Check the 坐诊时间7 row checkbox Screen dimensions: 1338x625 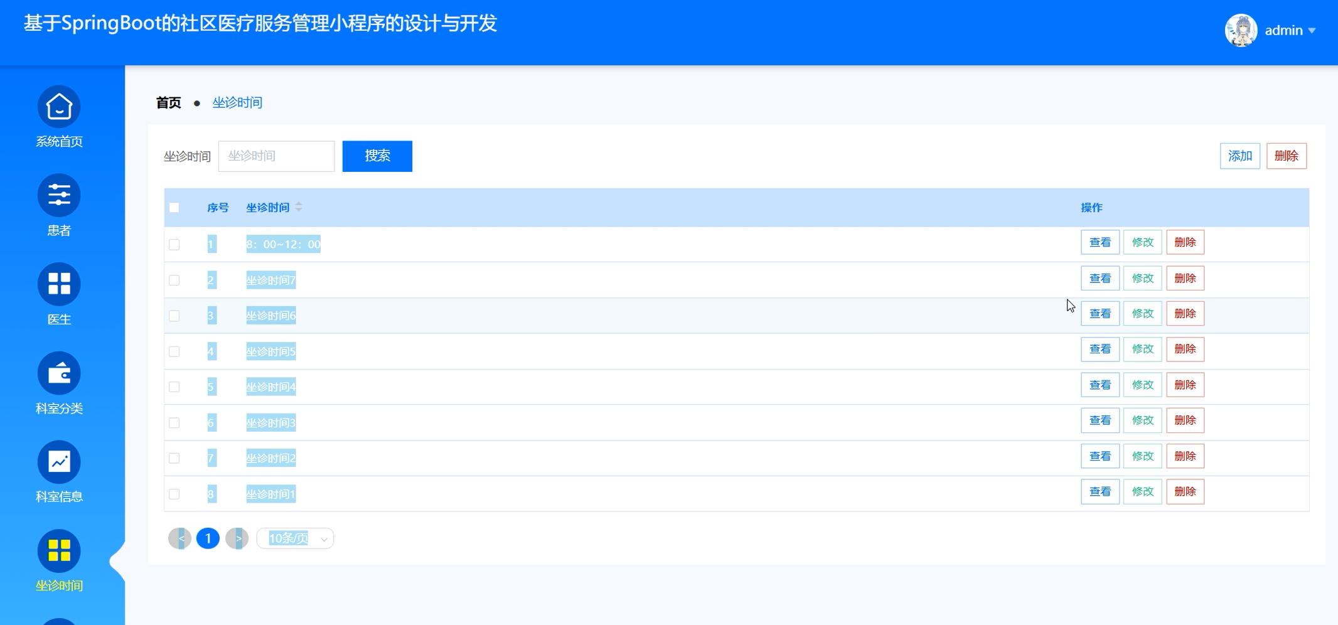[x=174, y=280]
